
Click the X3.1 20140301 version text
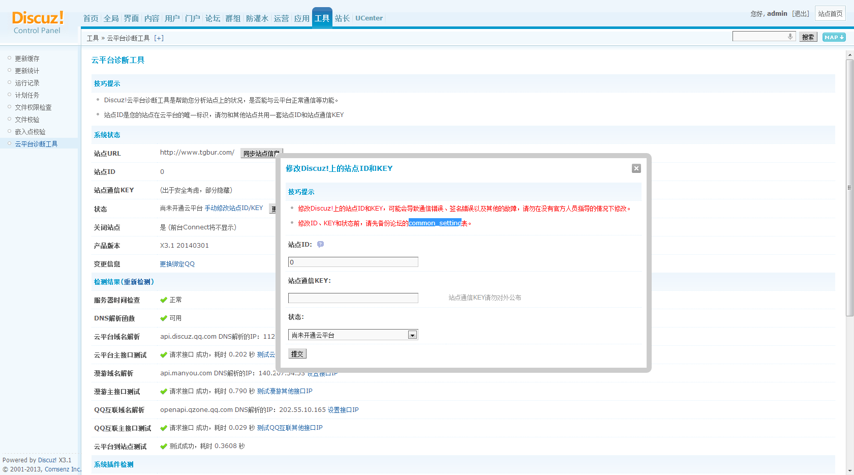click(x=185, y=245)
